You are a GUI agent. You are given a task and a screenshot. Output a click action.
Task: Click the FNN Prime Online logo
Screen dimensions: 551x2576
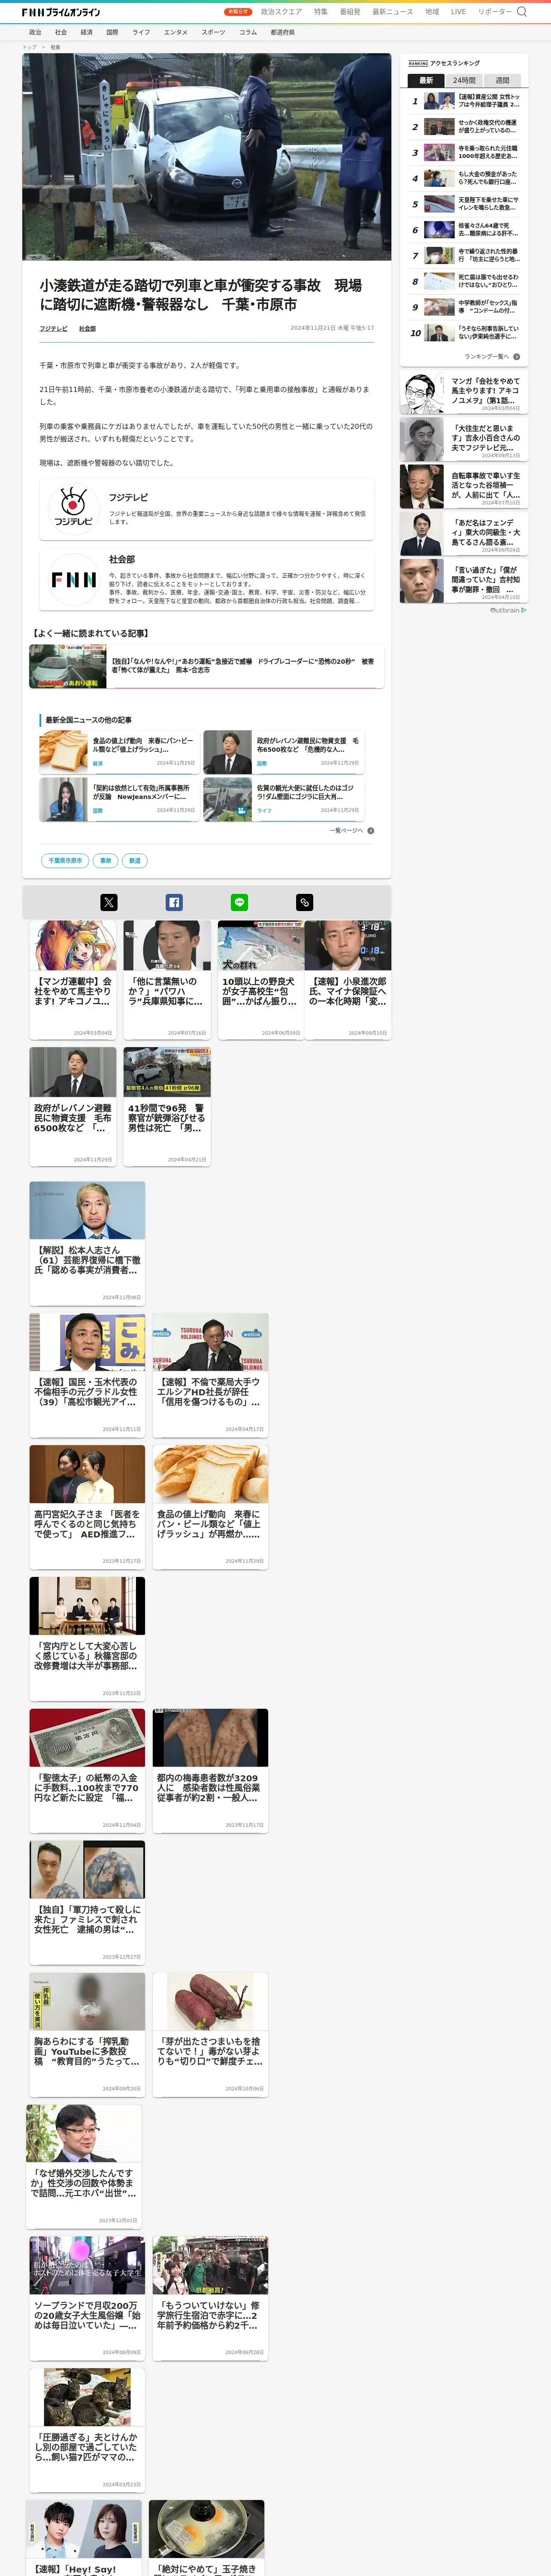tap(61, 12)
